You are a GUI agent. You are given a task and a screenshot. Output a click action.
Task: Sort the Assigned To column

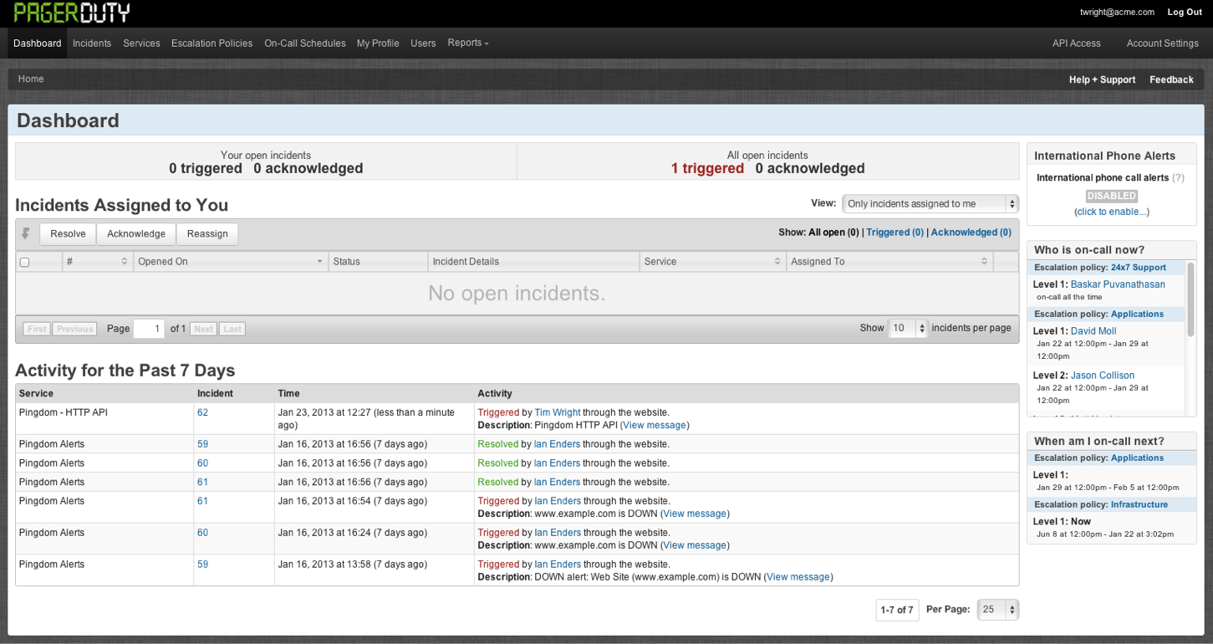click(x=985, y=261)
